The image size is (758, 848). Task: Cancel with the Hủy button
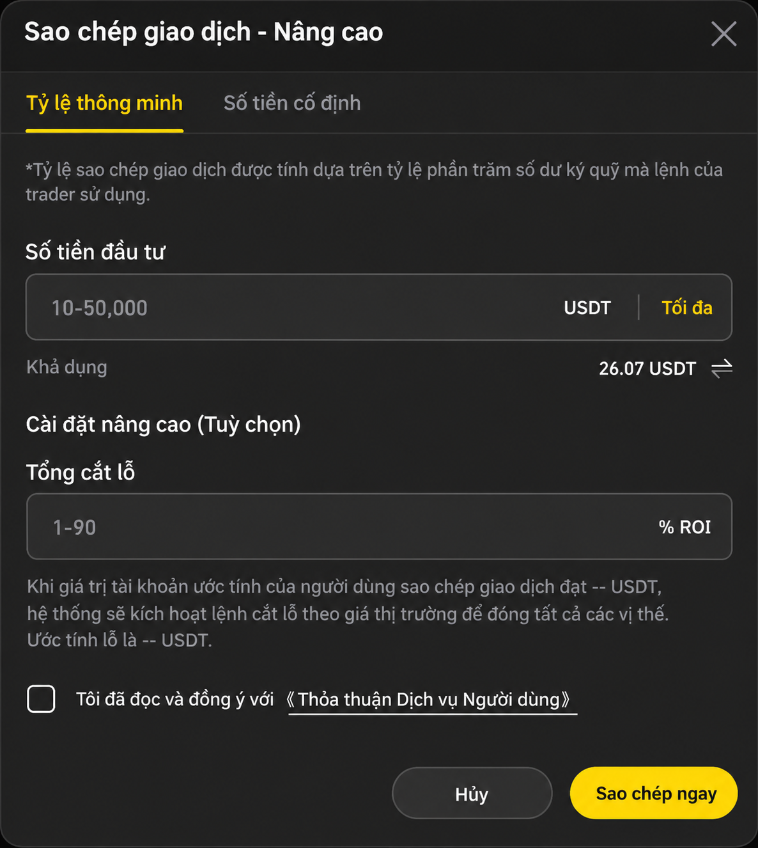pos(472,793)
